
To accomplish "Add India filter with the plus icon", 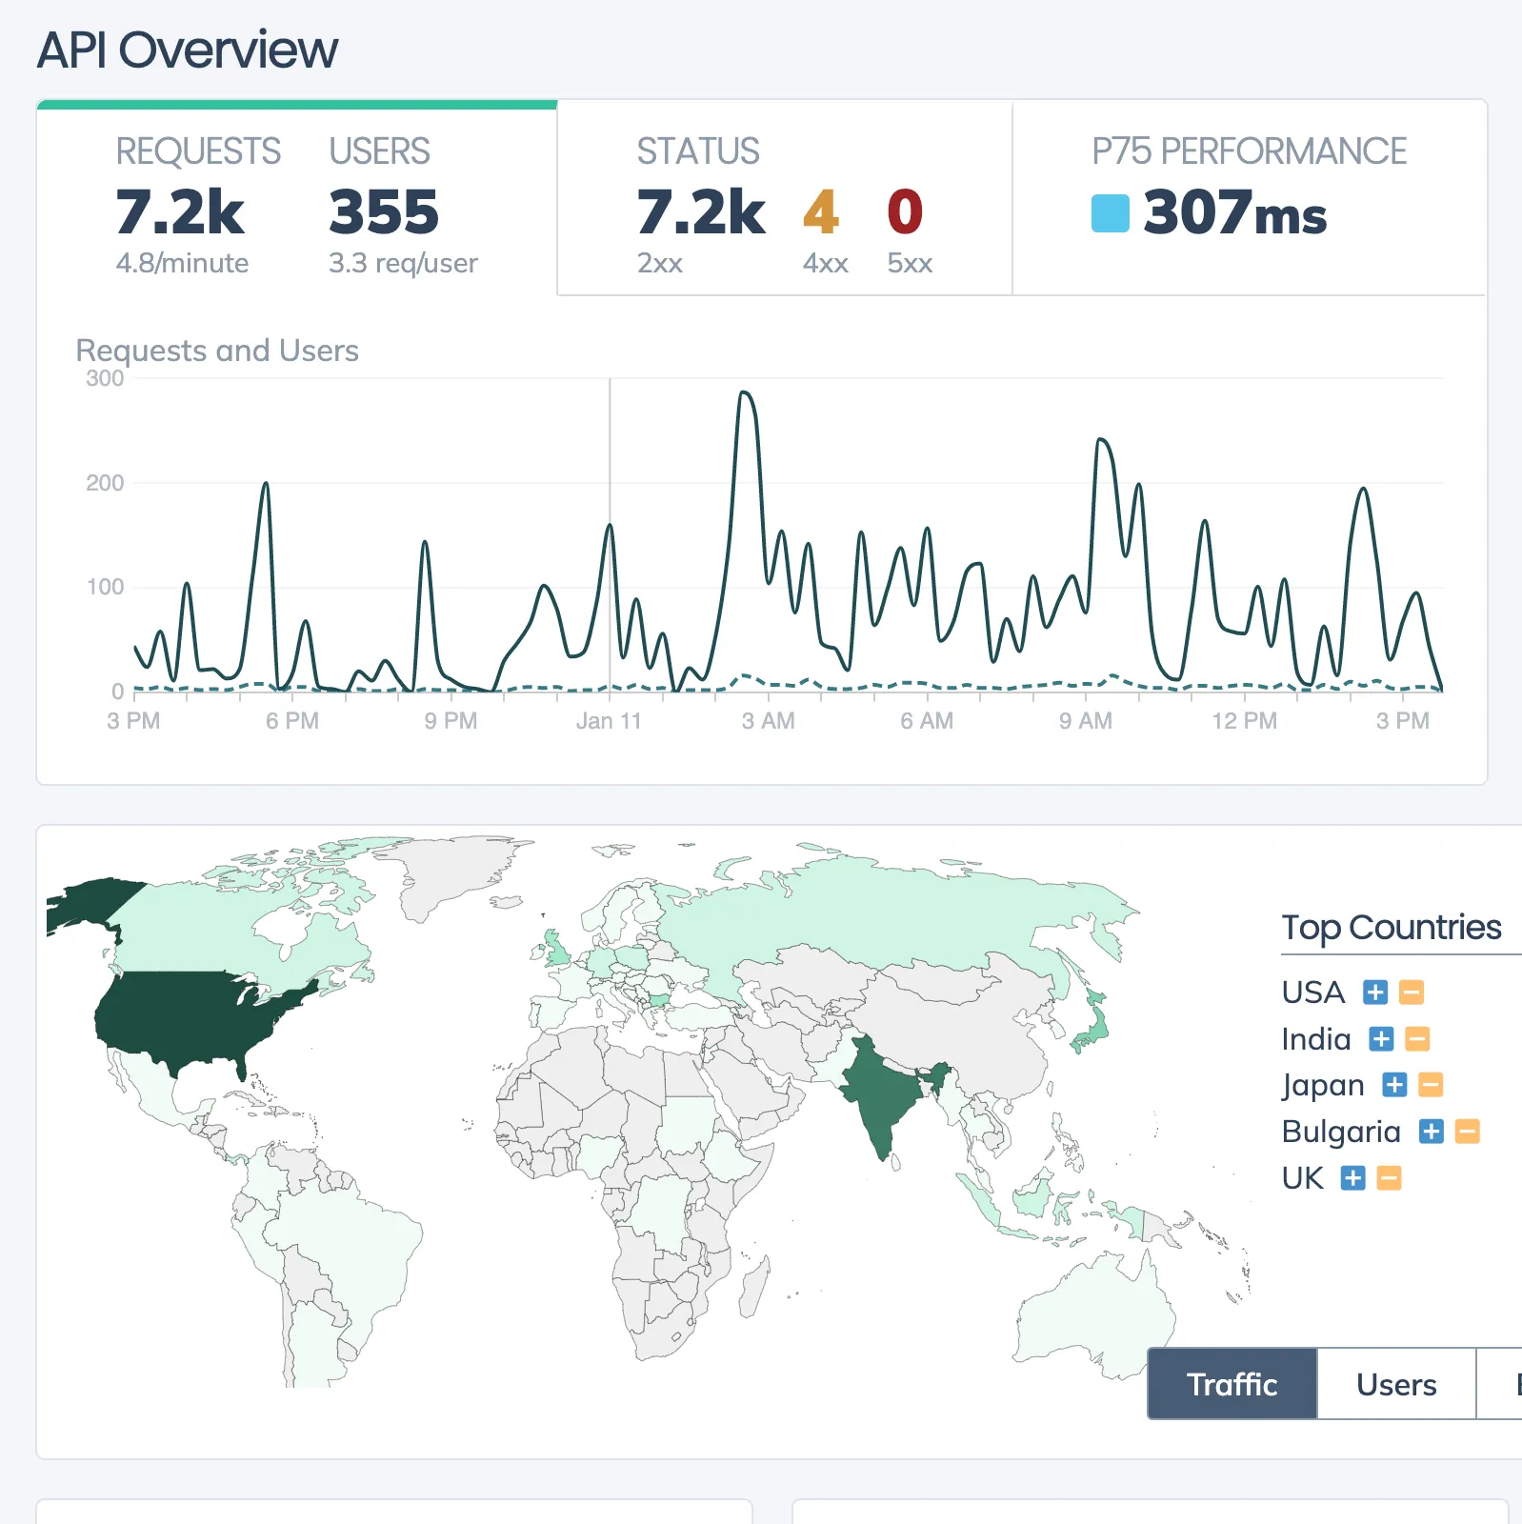I will tap(1381, 1039).
